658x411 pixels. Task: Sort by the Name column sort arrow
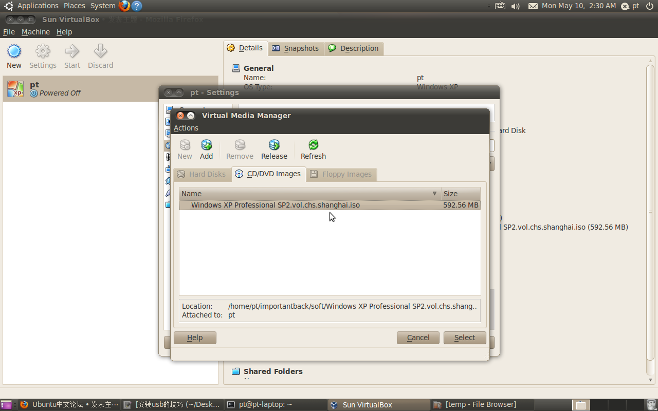[x=434, y=194]
